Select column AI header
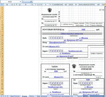 pos(76,5)
